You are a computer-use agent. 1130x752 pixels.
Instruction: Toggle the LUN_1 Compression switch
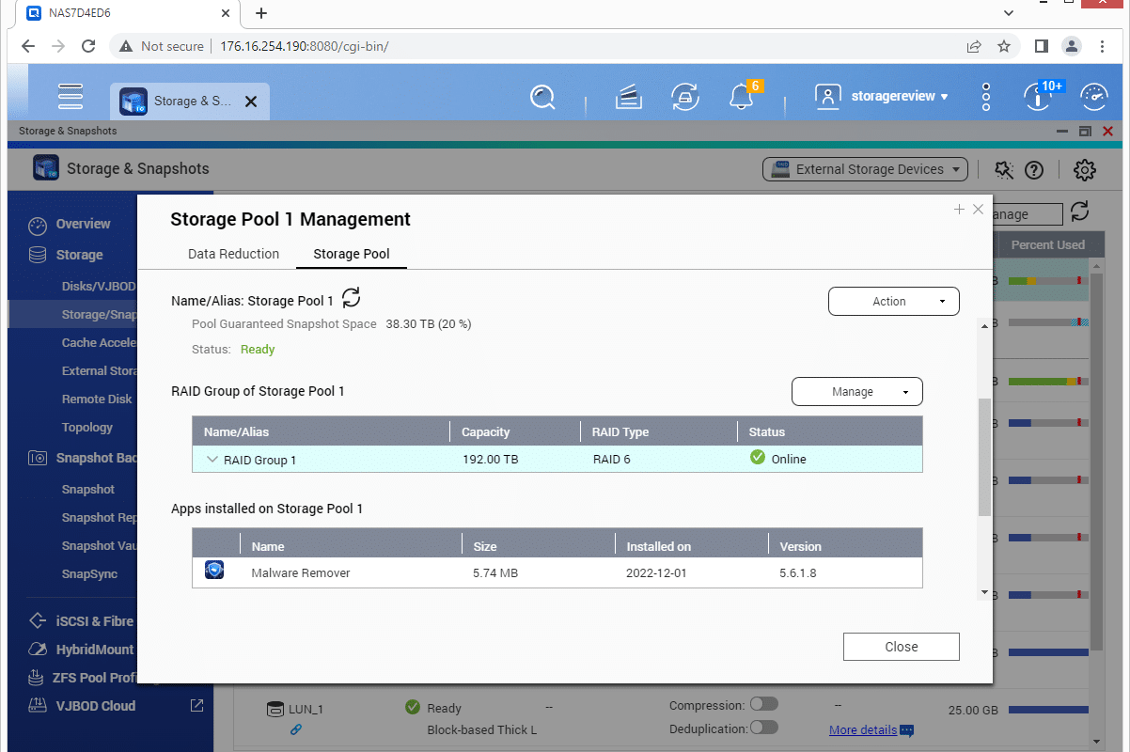tap(763, 704)
